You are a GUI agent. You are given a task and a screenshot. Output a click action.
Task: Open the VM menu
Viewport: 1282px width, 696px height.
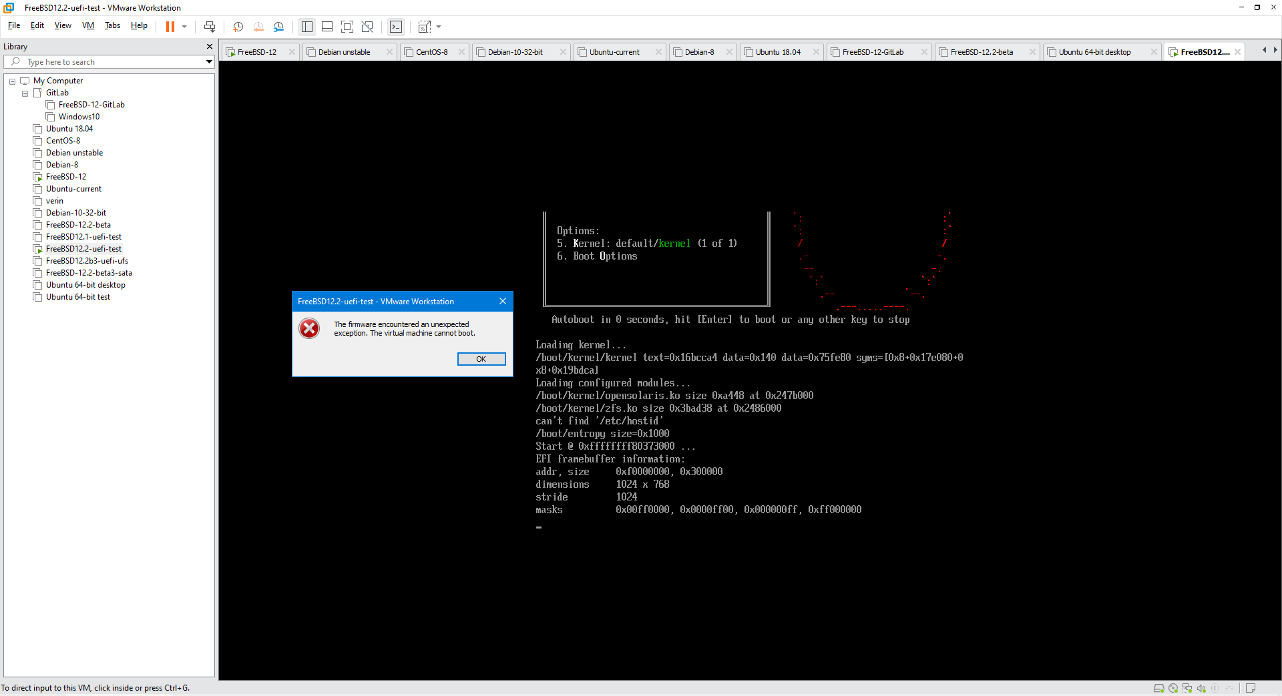pyautogui.click(x=87, y=25)
